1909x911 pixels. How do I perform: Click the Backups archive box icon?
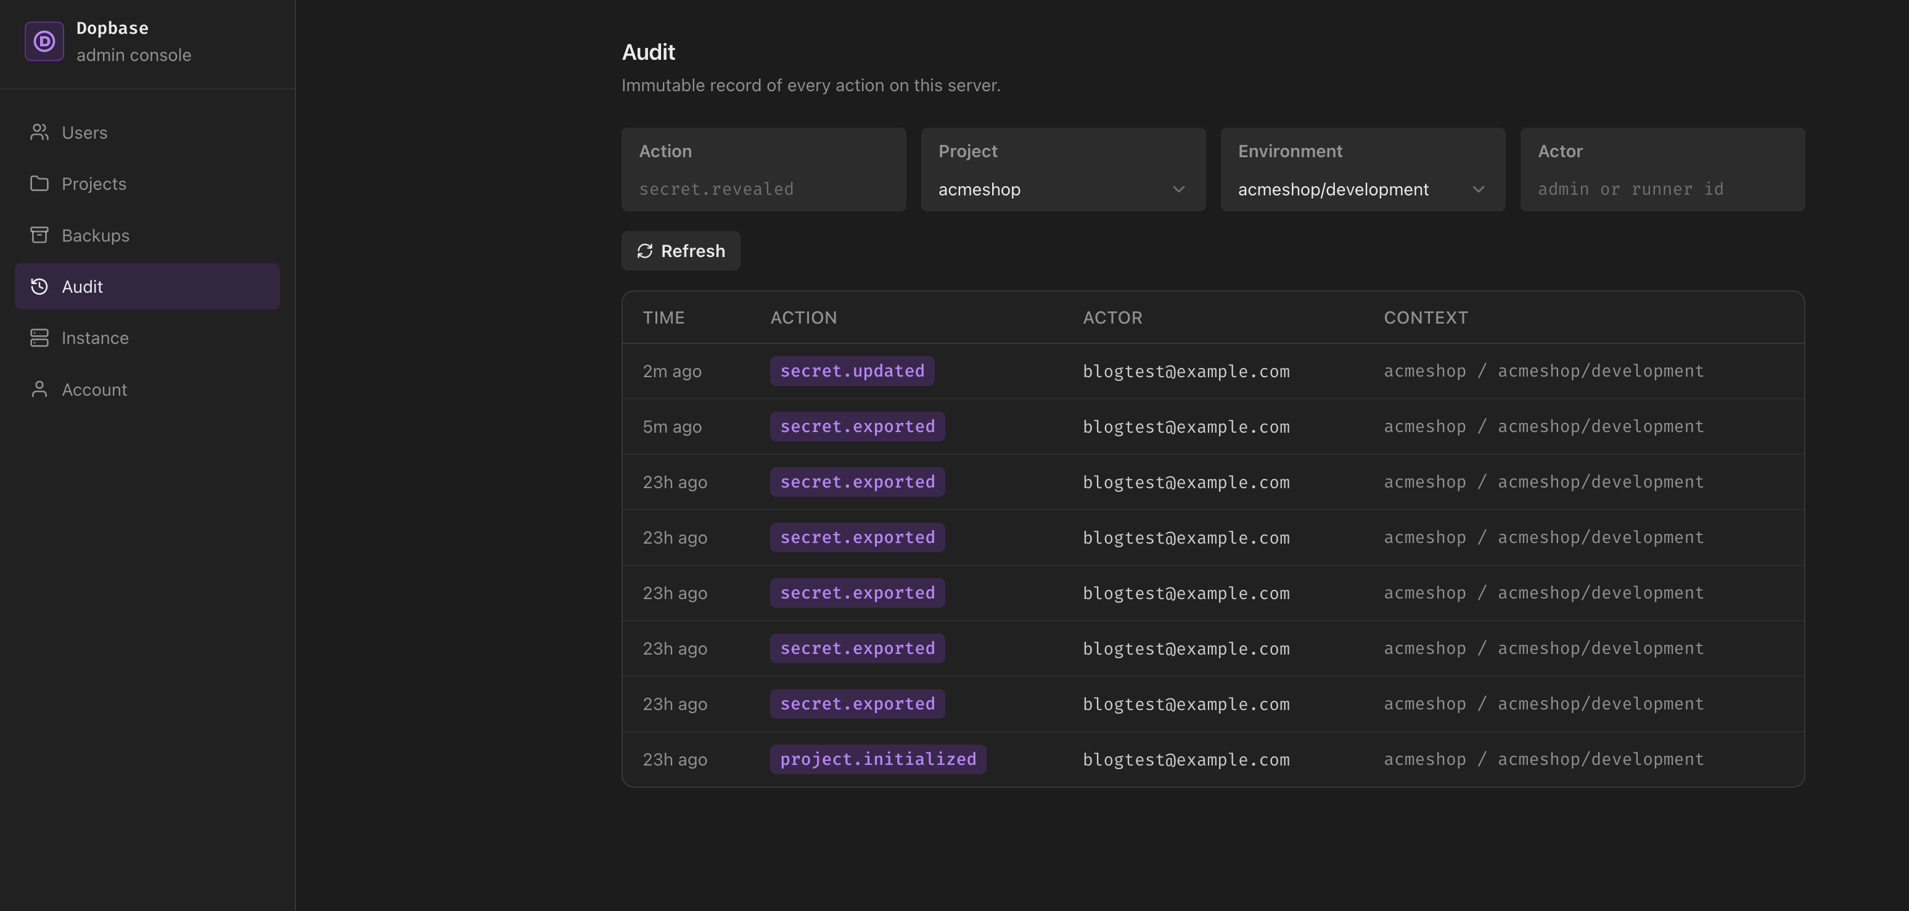coord(39,235)
